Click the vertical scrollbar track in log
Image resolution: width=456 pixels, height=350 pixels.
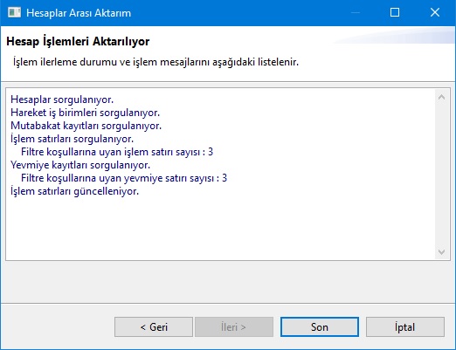pos(441,175)
